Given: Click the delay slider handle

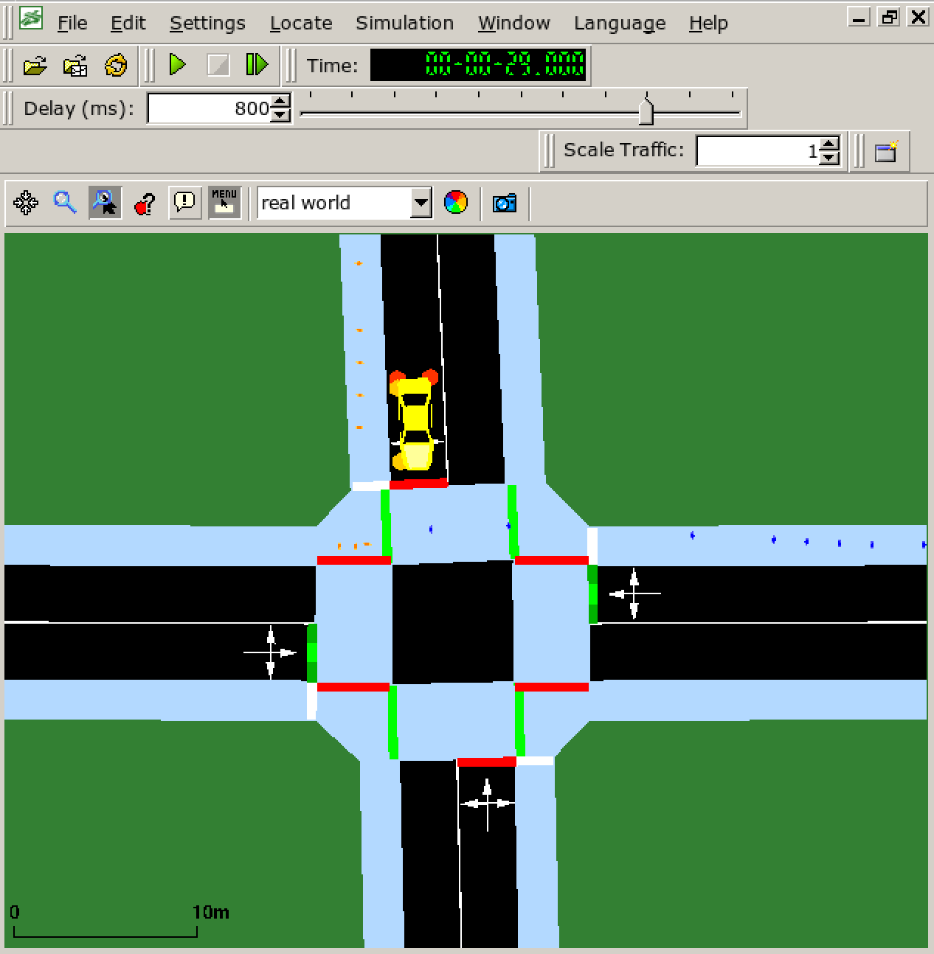Looking at the screenshot, I should (646, 112).
